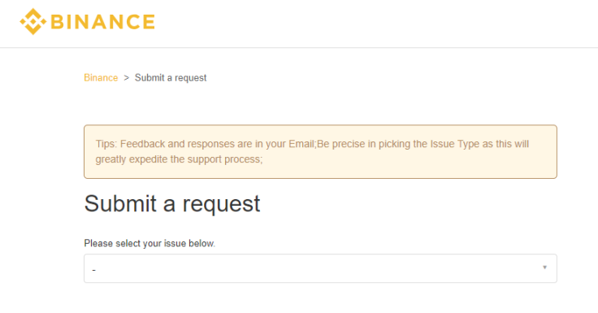Image resolution: width=598 pixels, height=313 pixels.
Task: Click the middle of issue select box
Action: 320,268
